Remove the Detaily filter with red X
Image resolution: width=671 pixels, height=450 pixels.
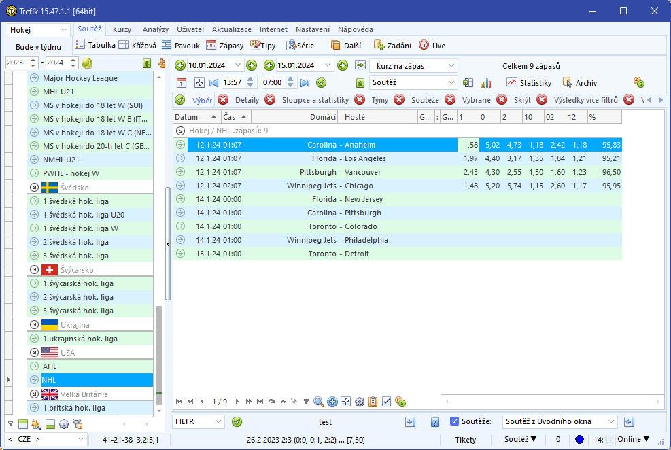click(270, 100)
